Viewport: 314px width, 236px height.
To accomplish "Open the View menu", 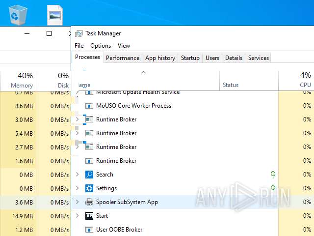I will click(124, 46).
